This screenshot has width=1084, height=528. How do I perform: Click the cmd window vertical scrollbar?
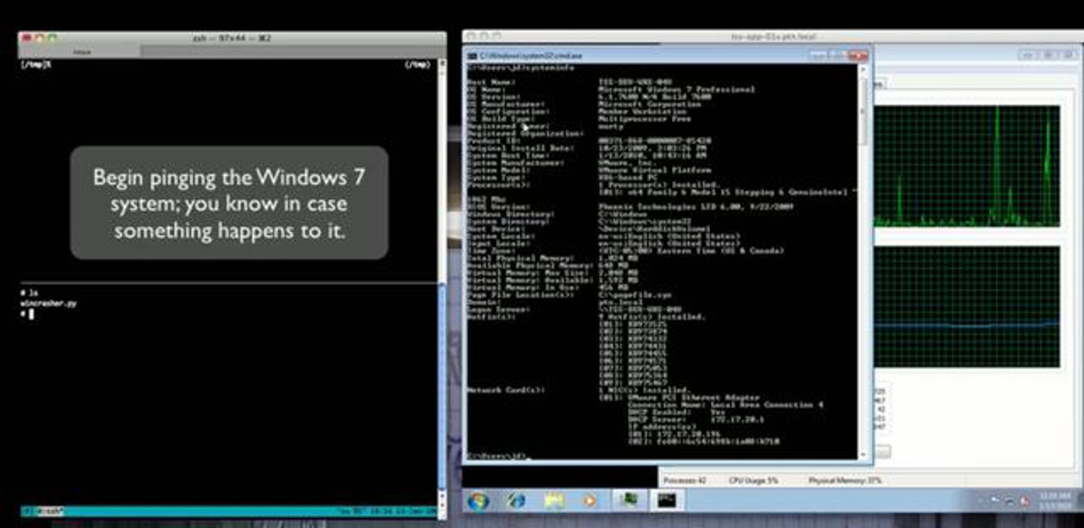pyautogui.click(x=863, y=262)
